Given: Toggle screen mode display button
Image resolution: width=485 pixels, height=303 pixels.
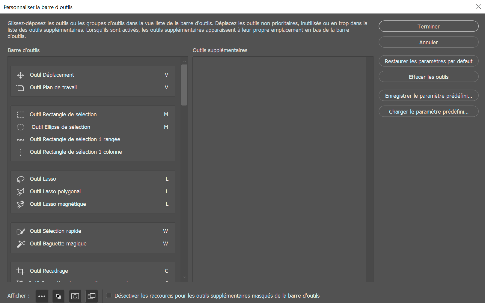Looking at the screenshot, I should pyautogui.click(x=91, y=296).
